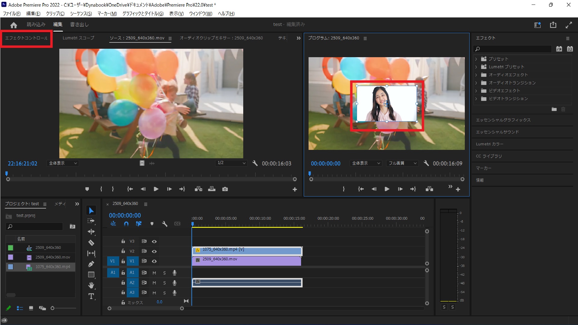Toggle linked selection in timeline
Image resolution: width=578 pixels, height=325 pixels.
138,224
